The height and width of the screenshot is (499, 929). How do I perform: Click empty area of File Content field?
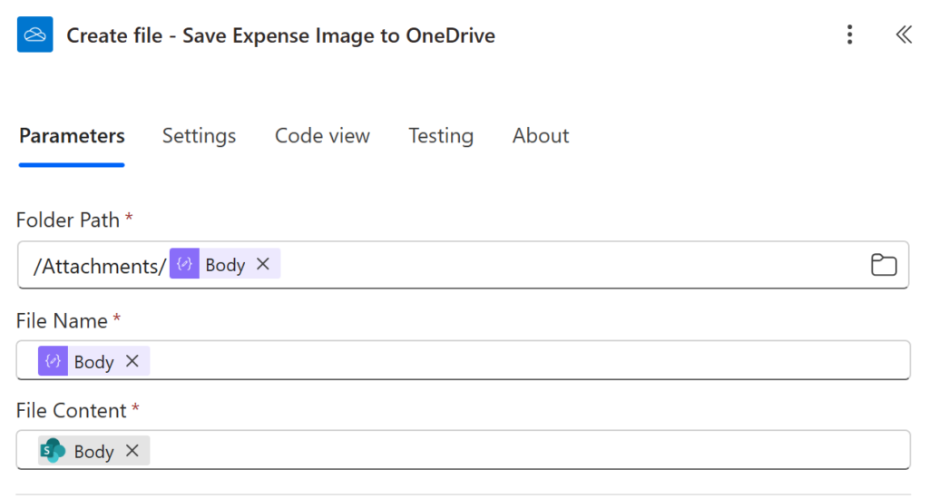pyautogui.click(x=526, y=451)
